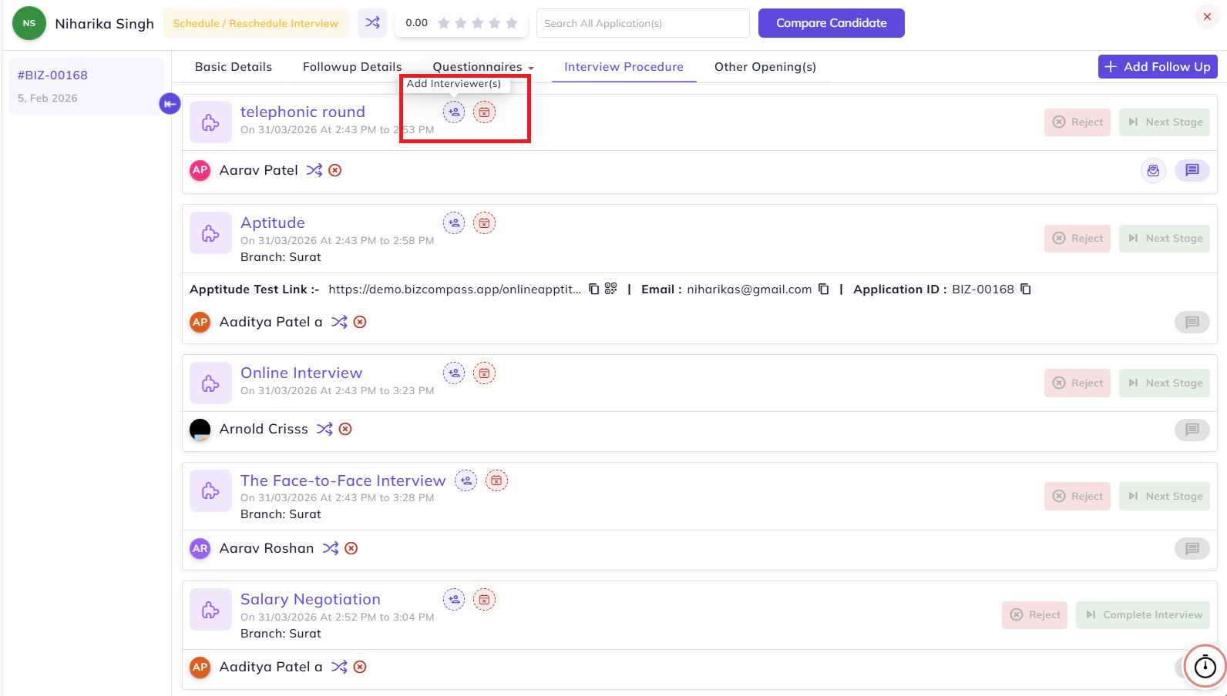This screenshot has width=1227, height=696.
Task: Remove interviewer Arnold Crisss
Action: pos(345,429)
